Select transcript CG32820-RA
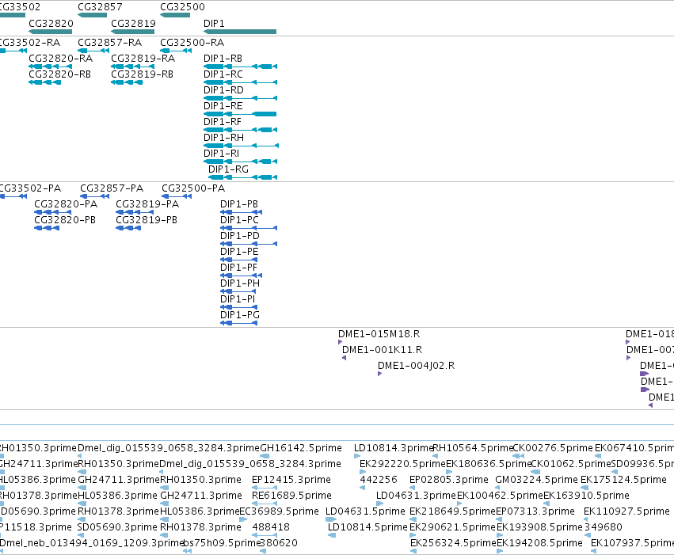 coord(50,67)
